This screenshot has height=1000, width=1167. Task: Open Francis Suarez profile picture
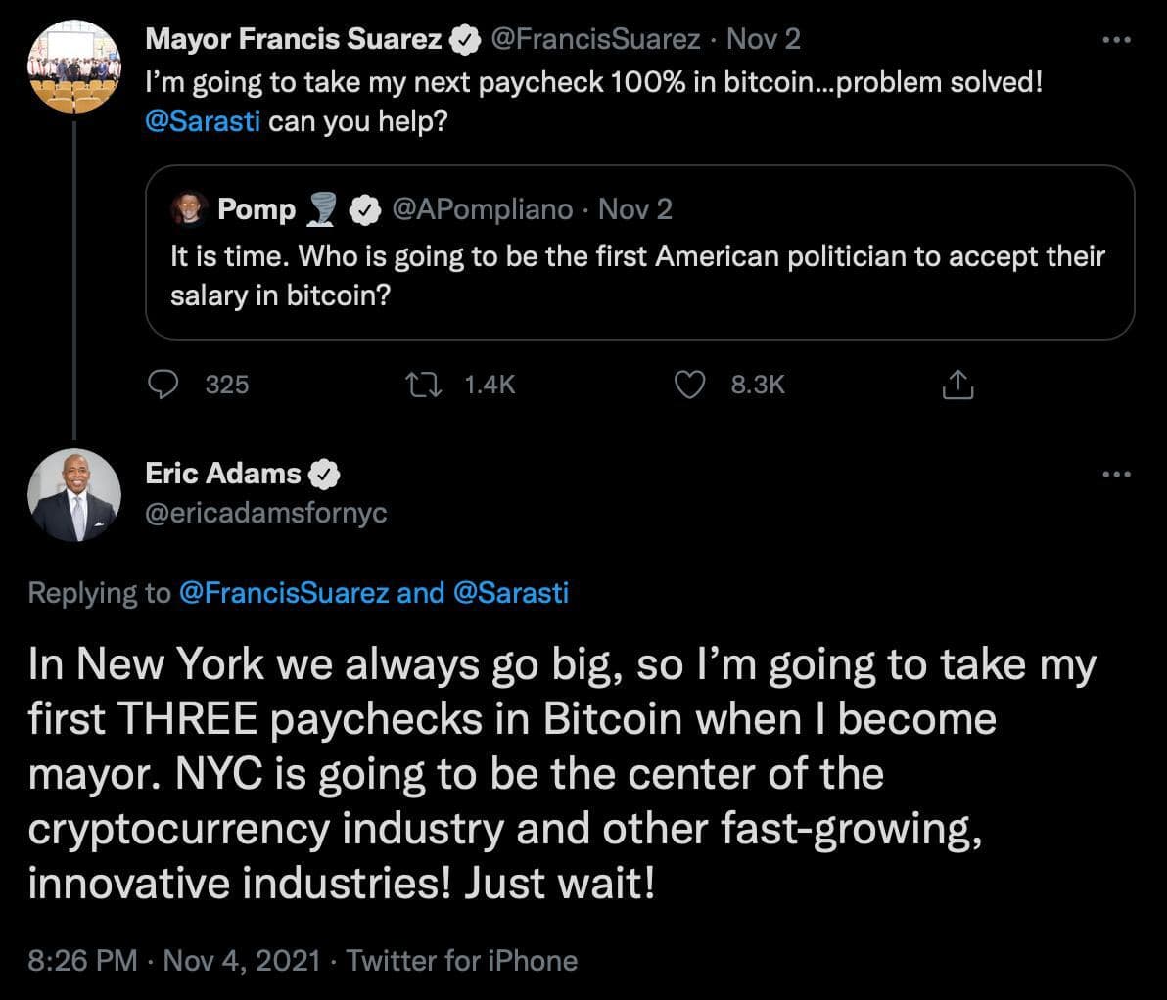tap(74, 66)
